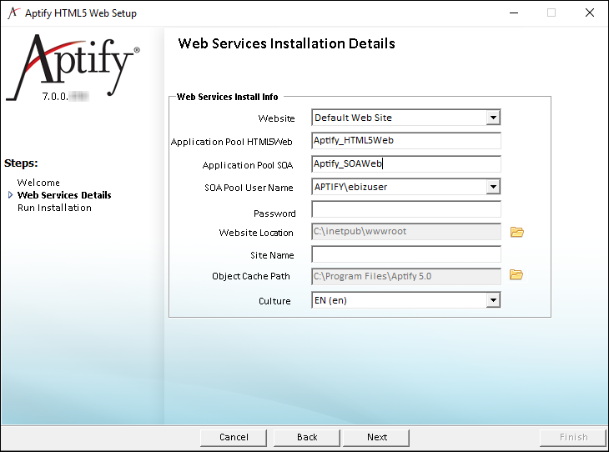The image size is (609, 452).
Task: Click the disabled Finish button
Action: tap(573, 437)
